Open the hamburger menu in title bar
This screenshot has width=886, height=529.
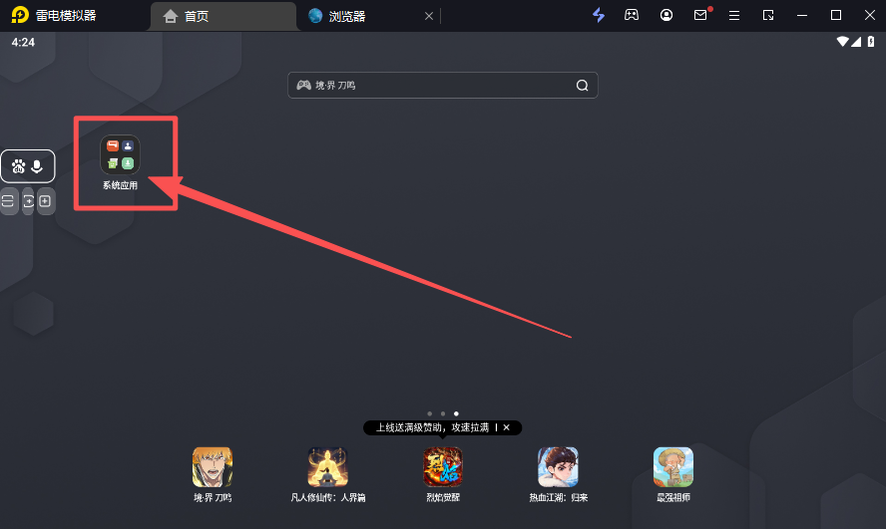[734, 15]
